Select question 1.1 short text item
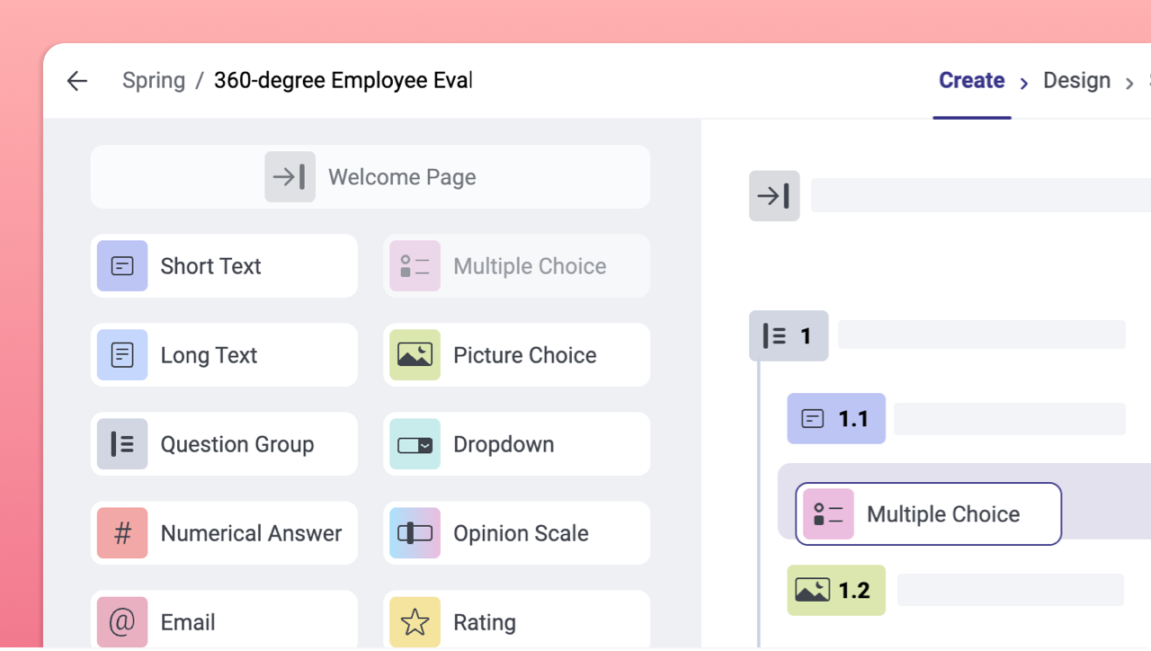This screenshot has width=1151, height=651. 836,419
